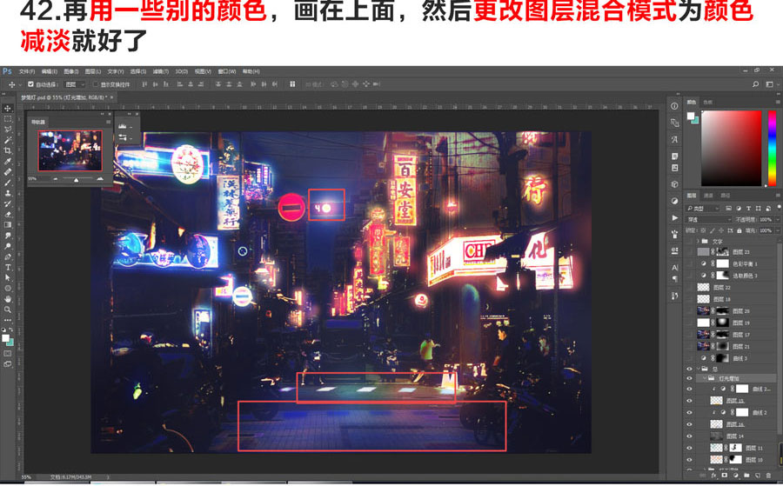Viewport: 783px width, 486px height.
Task: Open the Navigator panel menu icon
Action: (109, 122)
